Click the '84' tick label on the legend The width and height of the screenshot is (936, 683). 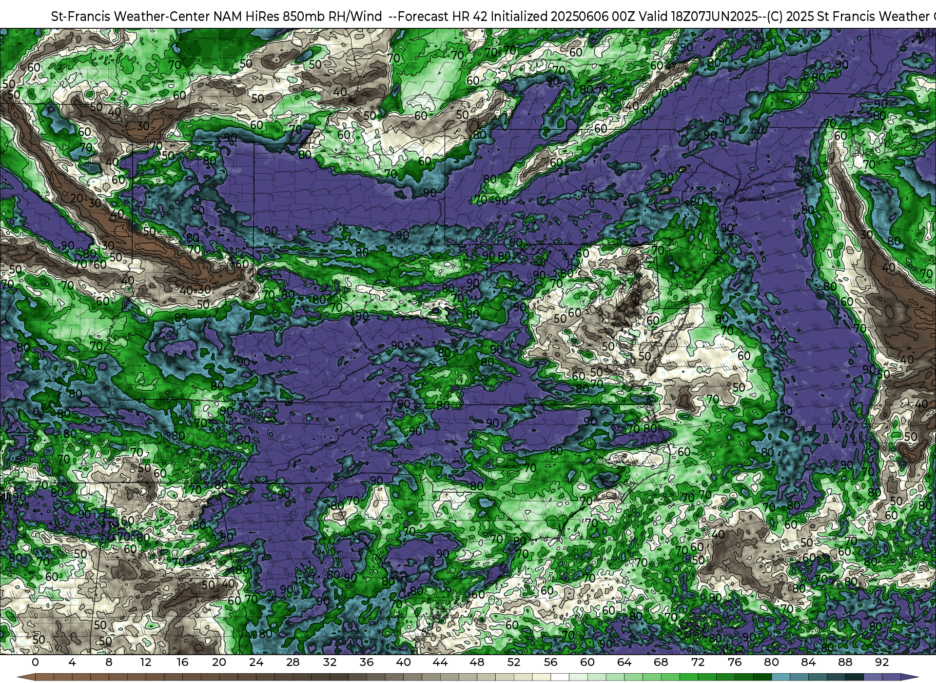coord(808,662)
